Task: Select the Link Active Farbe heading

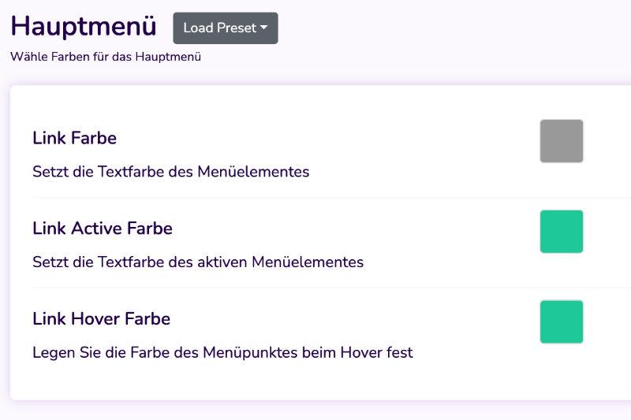Action: [103, 229]
